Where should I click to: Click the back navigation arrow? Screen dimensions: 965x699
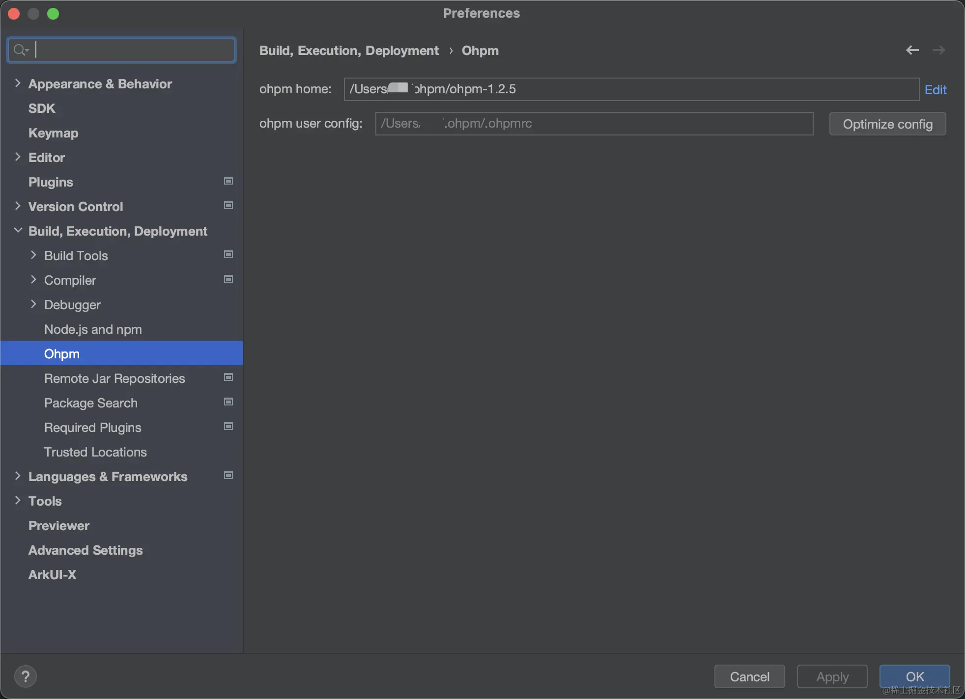912,50
